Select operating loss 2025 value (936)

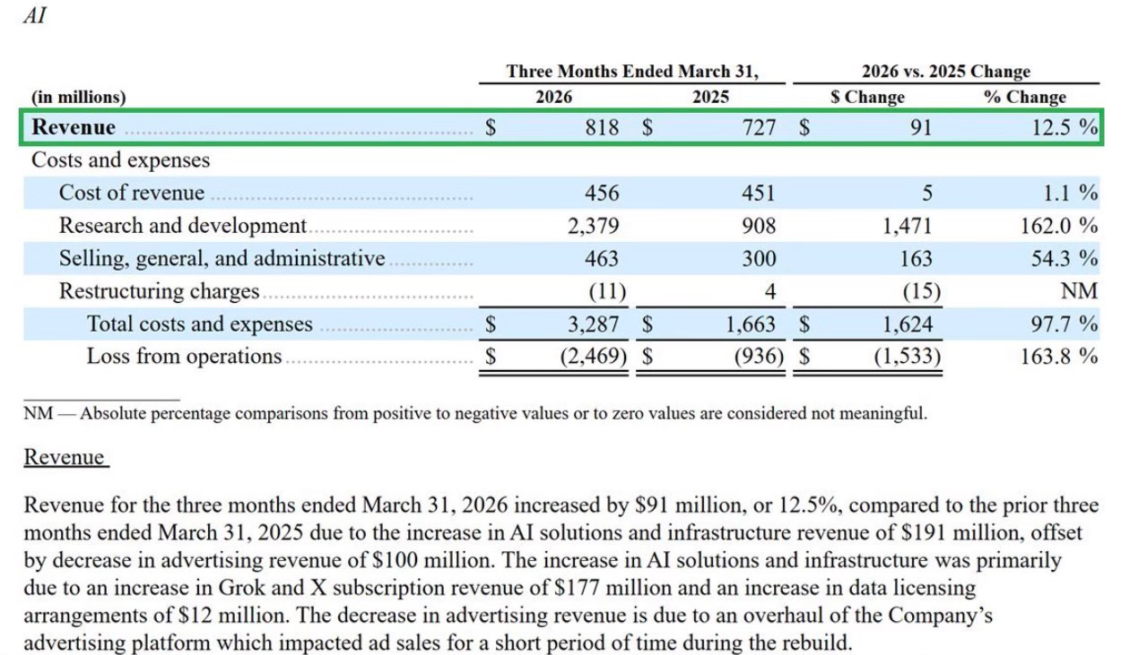(759, 357)
